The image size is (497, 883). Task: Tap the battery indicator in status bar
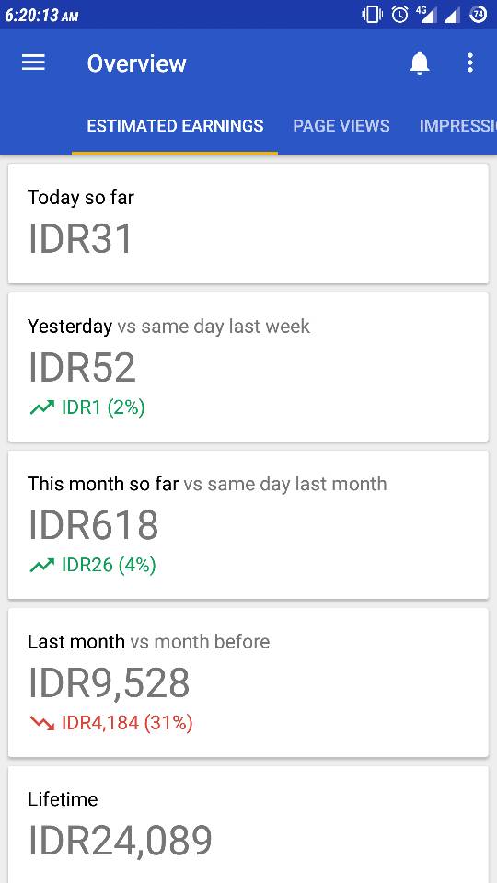[x=479, y=15]
